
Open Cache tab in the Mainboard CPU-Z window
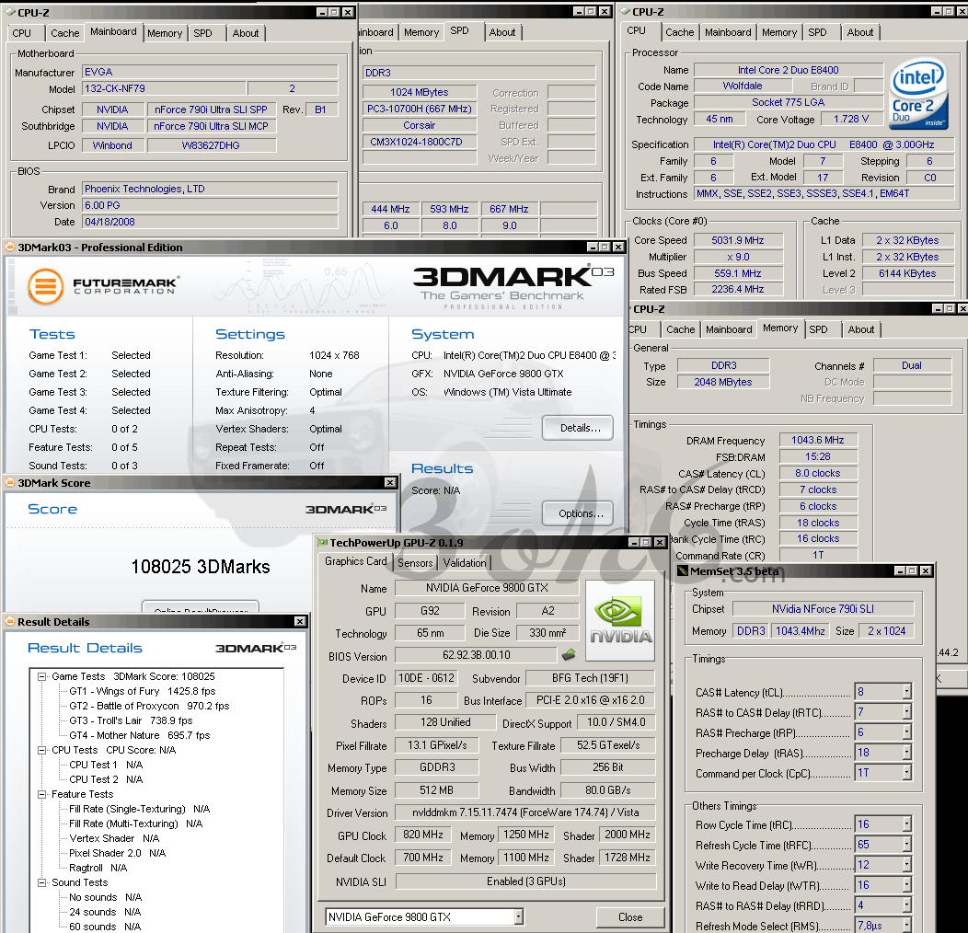64,33
